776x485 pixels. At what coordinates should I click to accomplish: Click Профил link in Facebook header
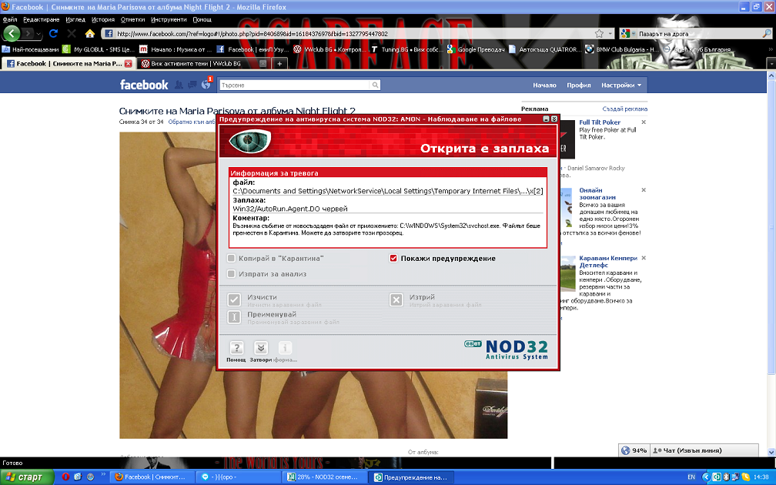pos(579,85)
